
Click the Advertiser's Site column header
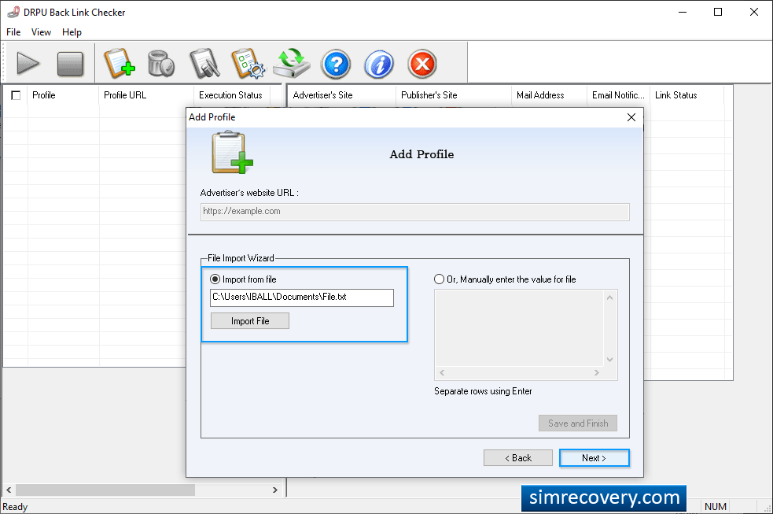341,95
